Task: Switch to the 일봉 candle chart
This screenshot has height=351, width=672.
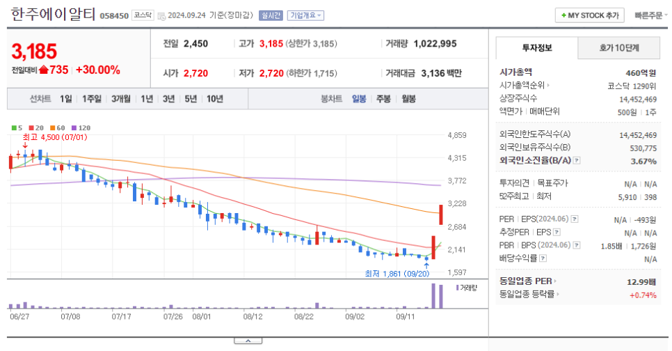Action: click(x=359, y=99)
